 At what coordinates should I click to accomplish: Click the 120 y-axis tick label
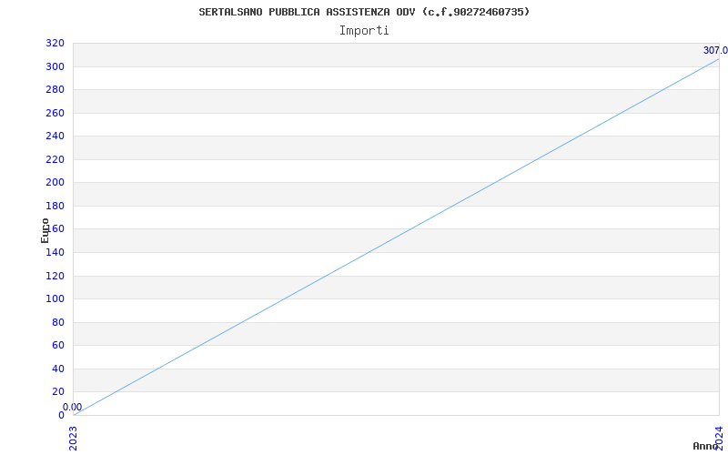(55, 276)
